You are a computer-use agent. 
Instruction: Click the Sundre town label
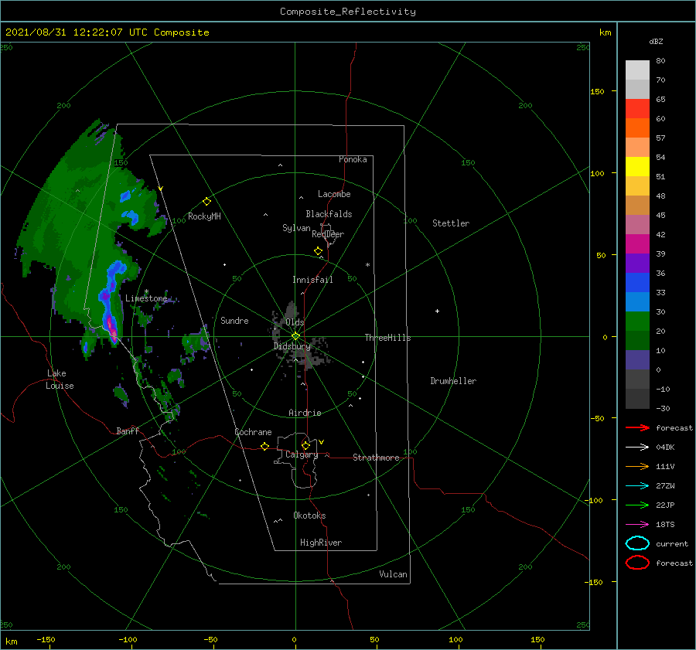(234, 320)
